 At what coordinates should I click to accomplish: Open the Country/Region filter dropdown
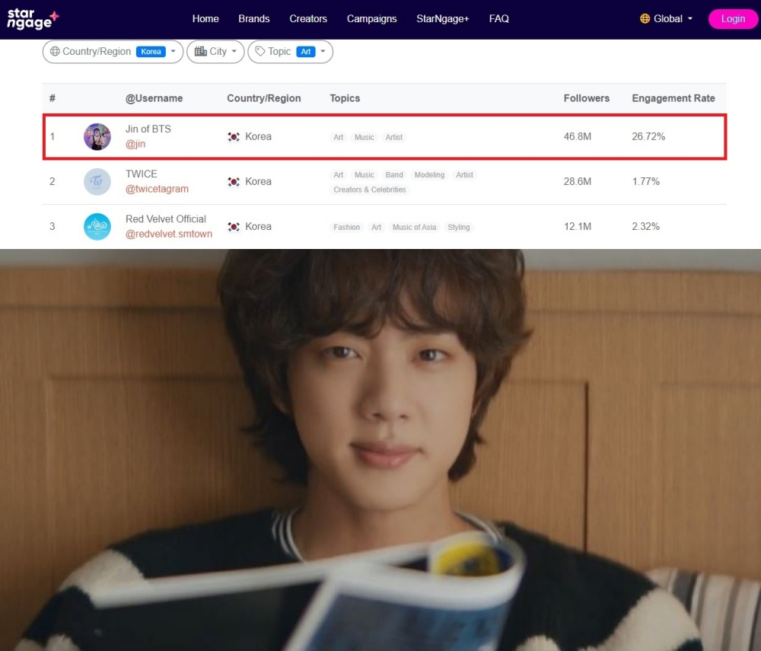[113, 52]
